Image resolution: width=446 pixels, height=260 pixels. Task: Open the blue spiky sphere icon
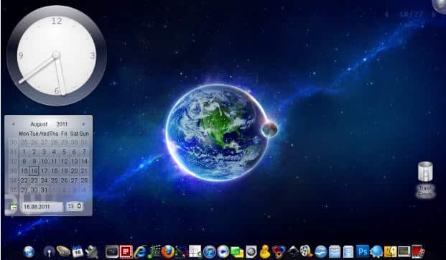pos(376,252)
